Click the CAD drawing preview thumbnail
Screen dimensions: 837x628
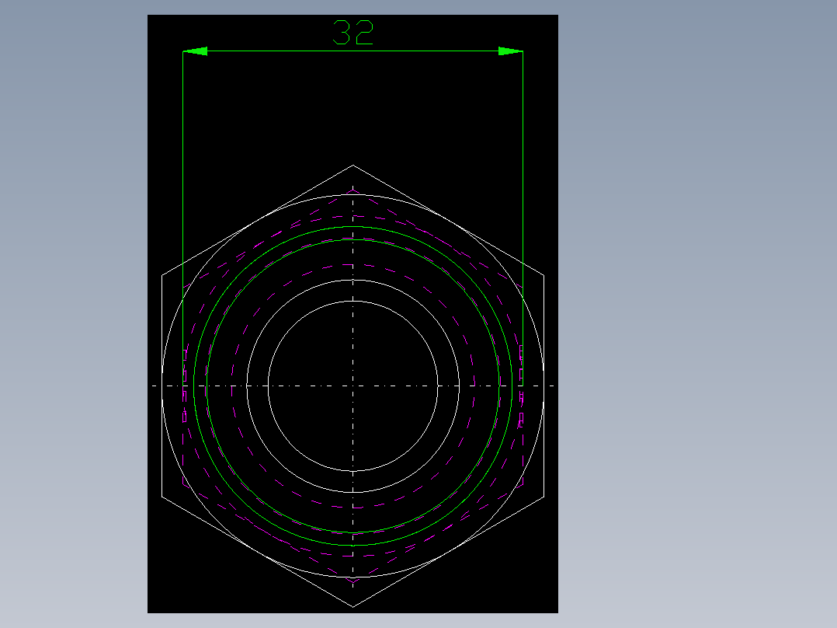(x=353, y=314)
